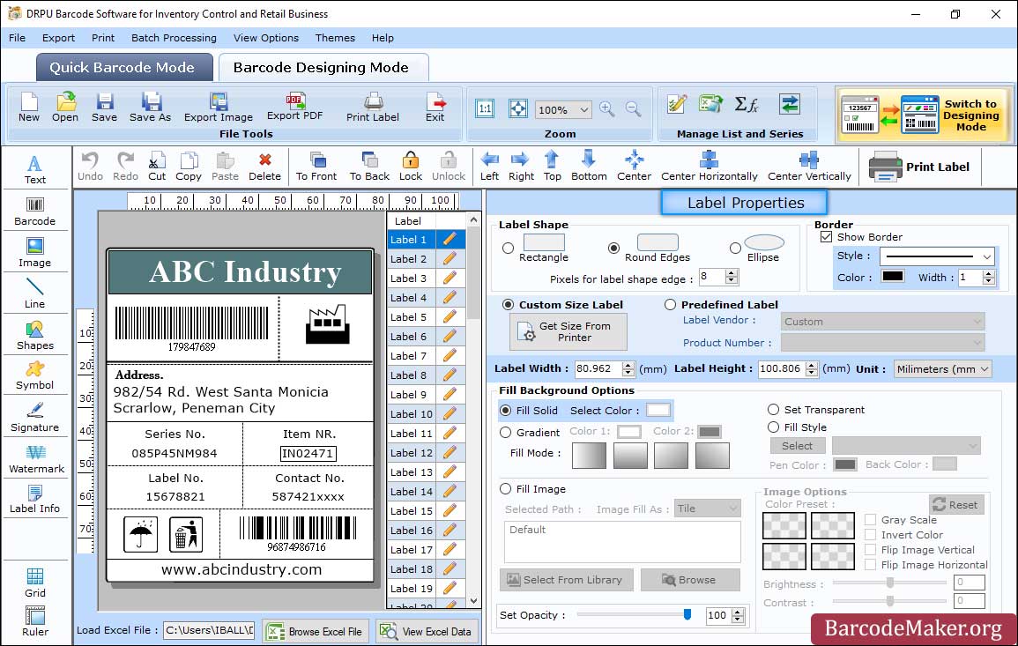Select the Ellipse label shape

[735, 248]
